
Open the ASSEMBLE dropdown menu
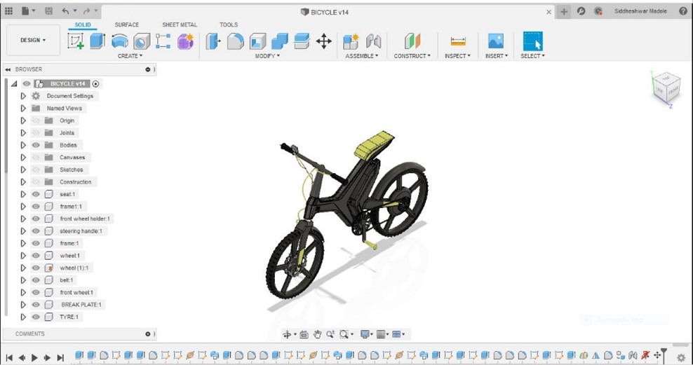coord(362,56)
